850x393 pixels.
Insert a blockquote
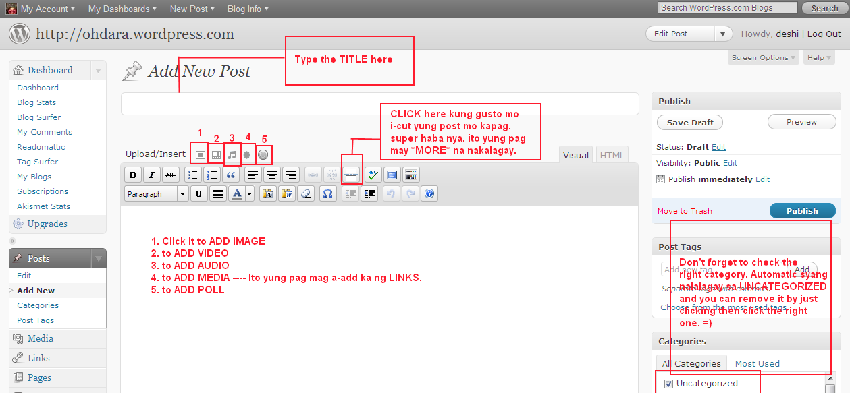click(x=231, y=175)
